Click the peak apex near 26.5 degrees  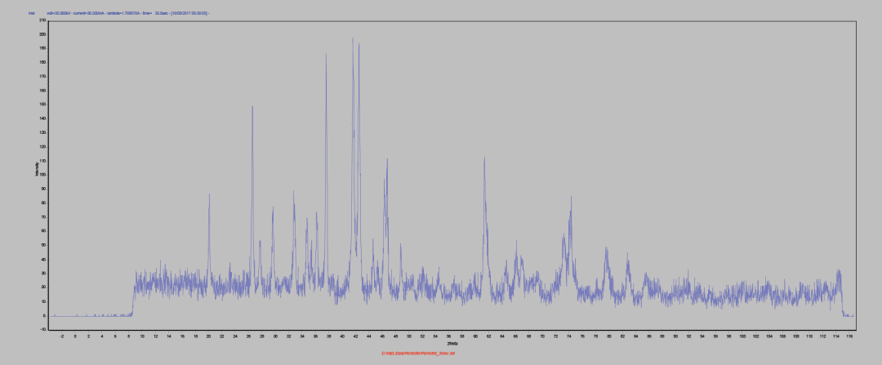tap(252, 106)
